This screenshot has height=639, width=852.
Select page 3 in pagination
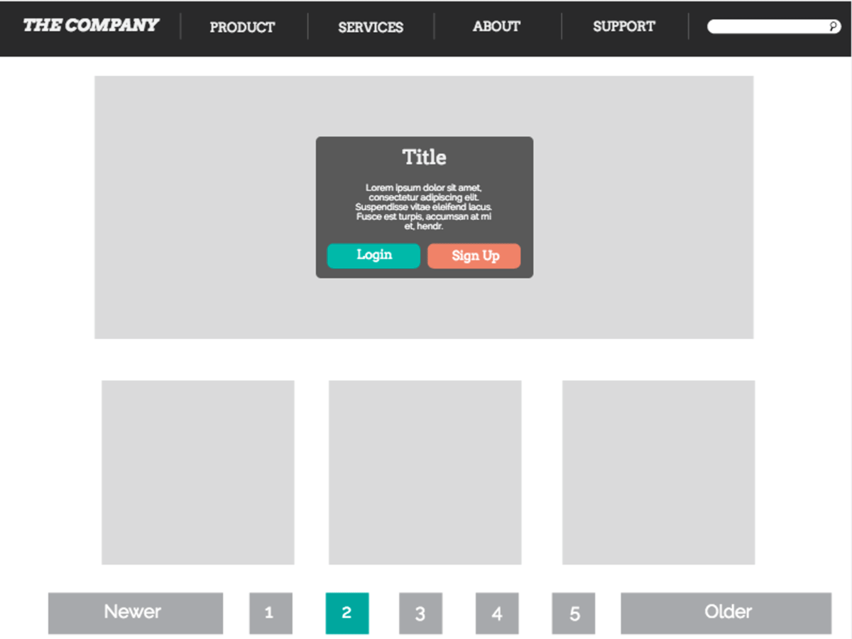point(420,613)
